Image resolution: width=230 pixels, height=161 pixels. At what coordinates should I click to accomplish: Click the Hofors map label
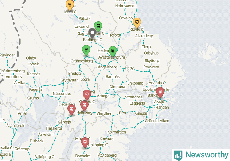[114, 35]
